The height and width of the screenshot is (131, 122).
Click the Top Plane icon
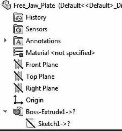pos(18,76)
